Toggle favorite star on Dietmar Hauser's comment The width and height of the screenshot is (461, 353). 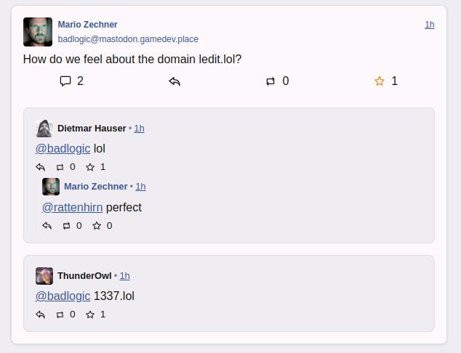pyautogui.click(x=90, y=167)
